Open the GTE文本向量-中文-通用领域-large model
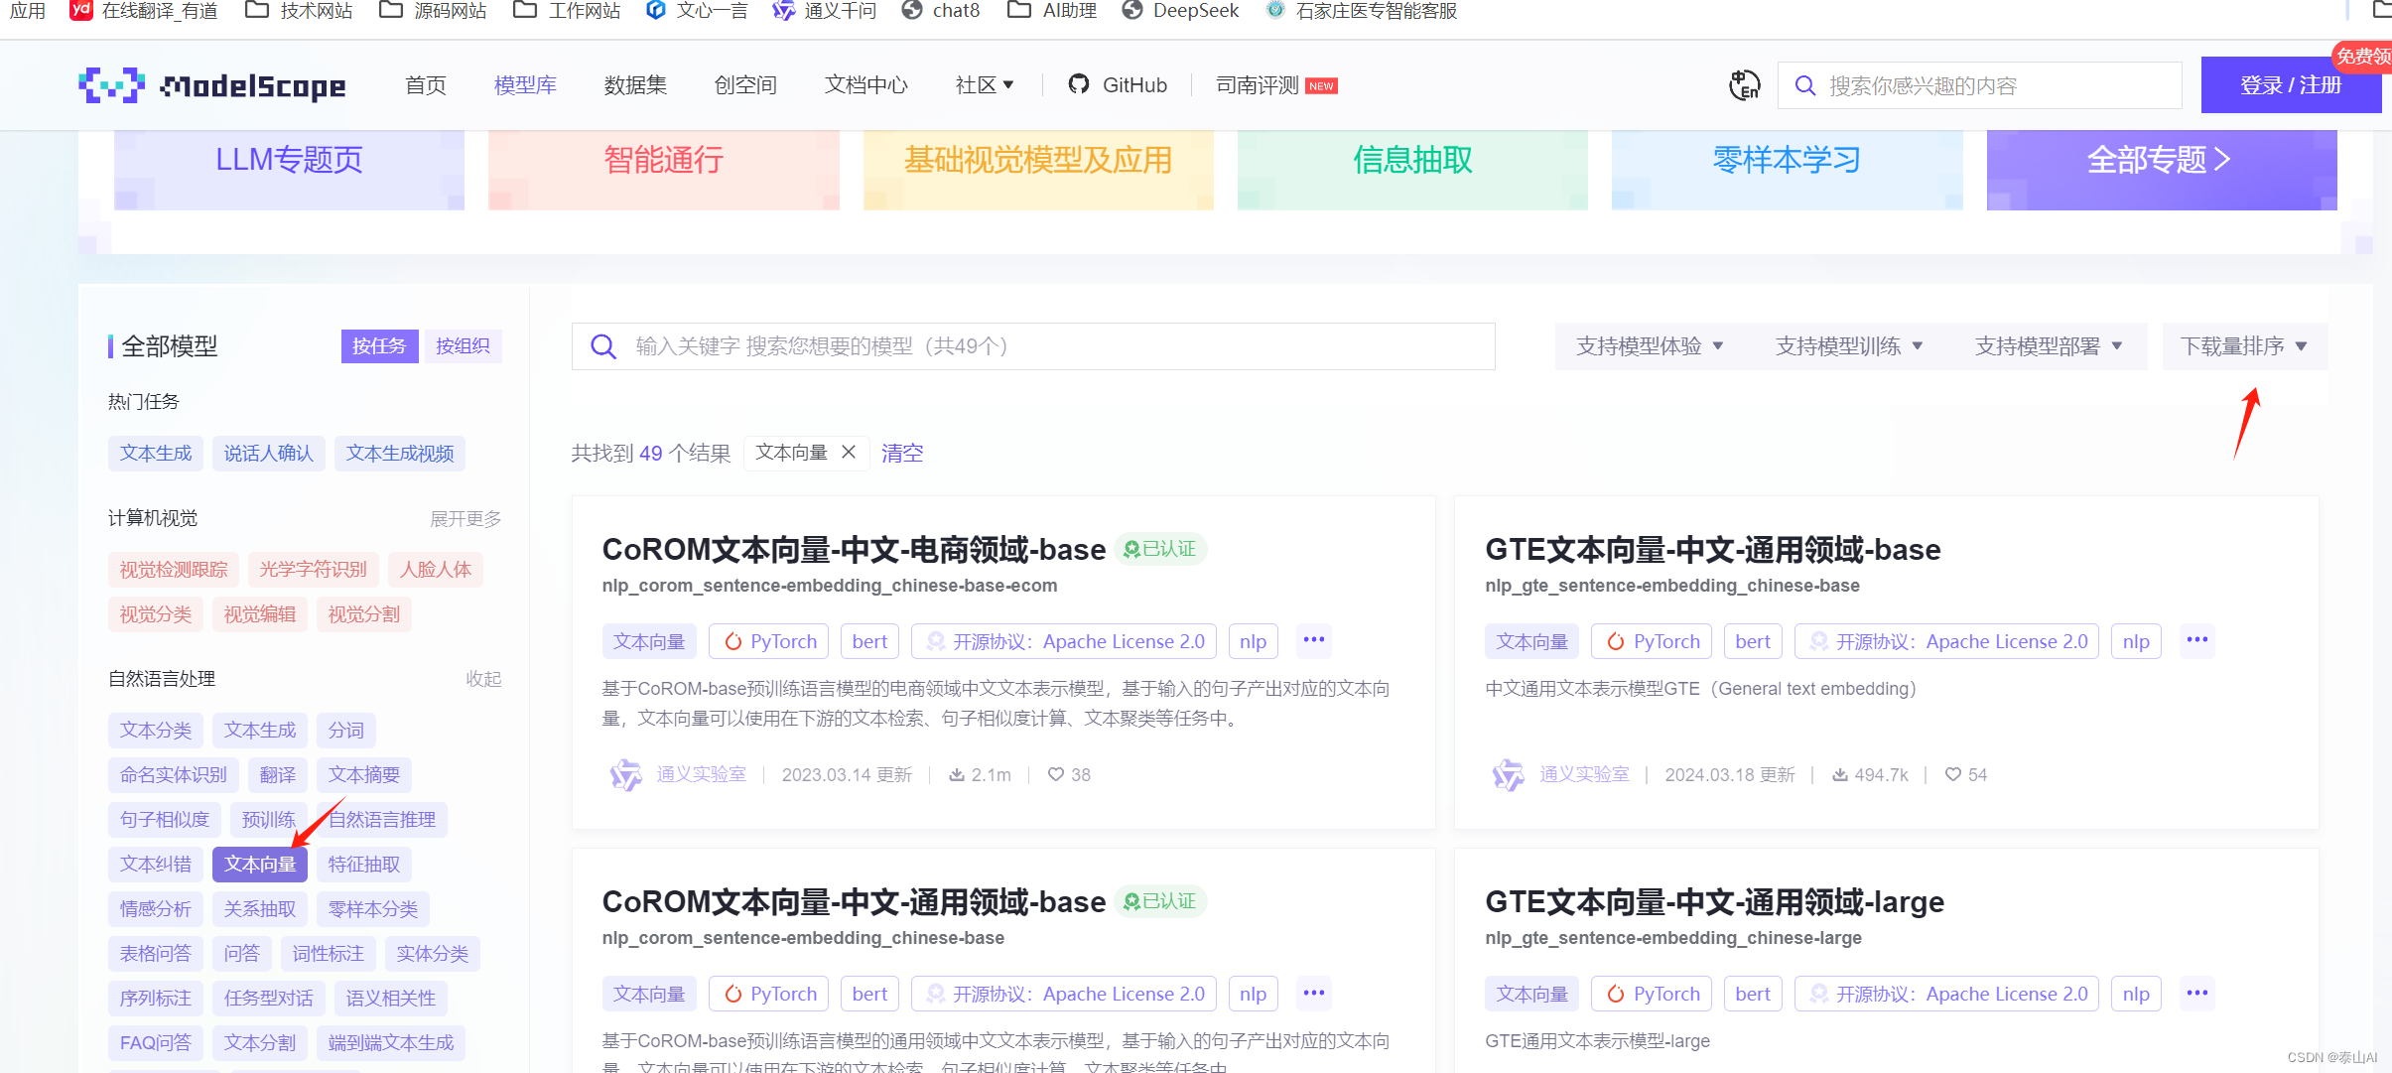Viewport: 2392px width, 1073px height. point(1714,901)
